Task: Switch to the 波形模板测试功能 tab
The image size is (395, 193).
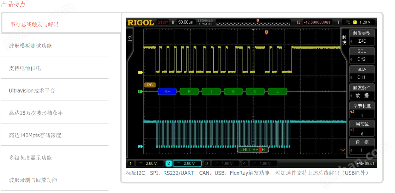Action: 30,46
